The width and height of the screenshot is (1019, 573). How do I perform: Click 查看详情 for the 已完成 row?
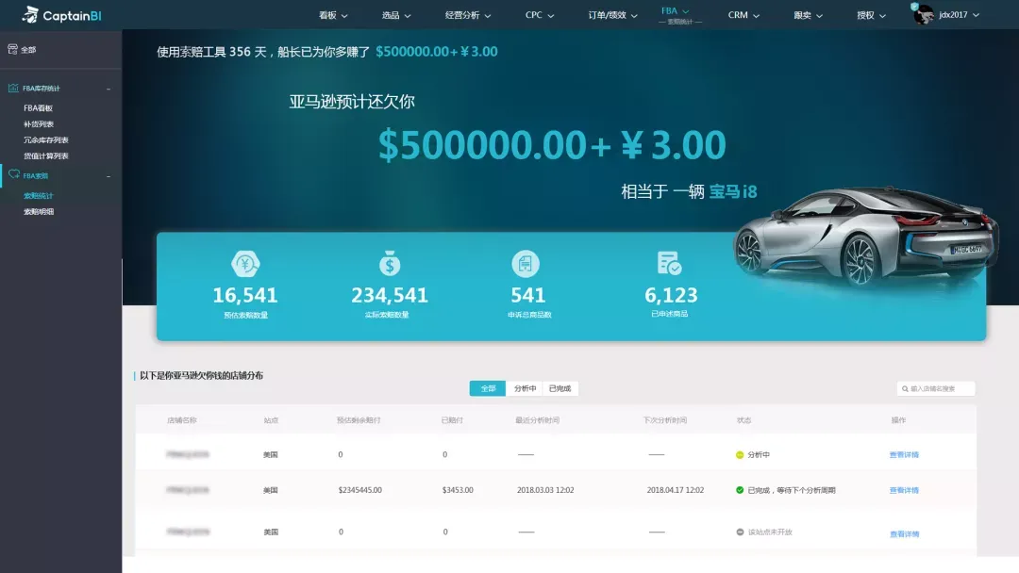tap(904, 491)
